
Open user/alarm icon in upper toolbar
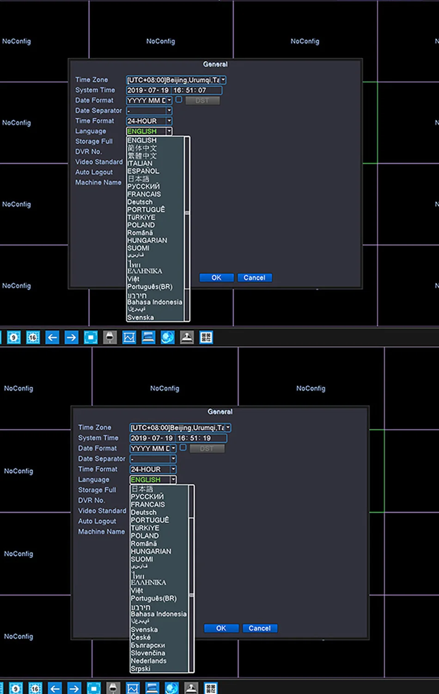tap(187, 337)
